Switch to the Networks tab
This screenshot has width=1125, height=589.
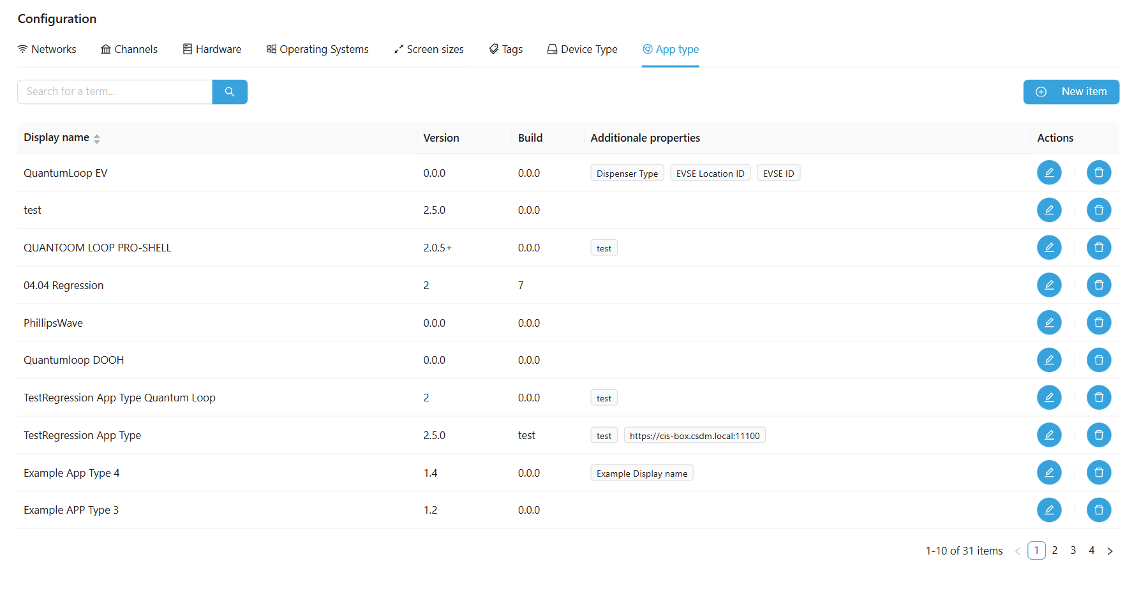tap(47, 49)
